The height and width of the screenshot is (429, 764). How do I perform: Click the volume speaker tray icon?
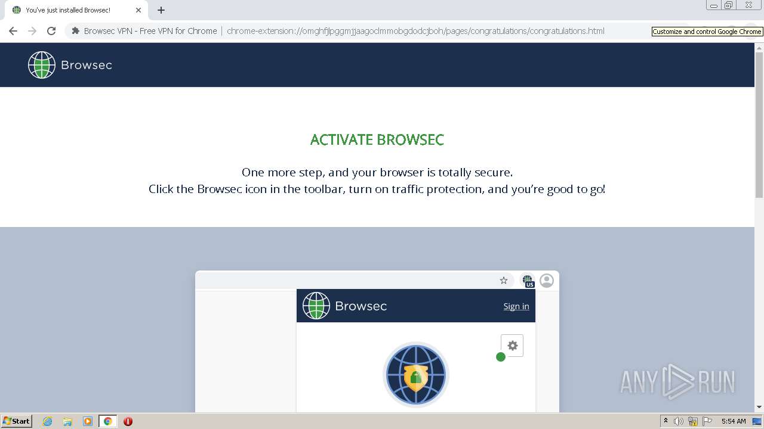click(x=678, y=421)
